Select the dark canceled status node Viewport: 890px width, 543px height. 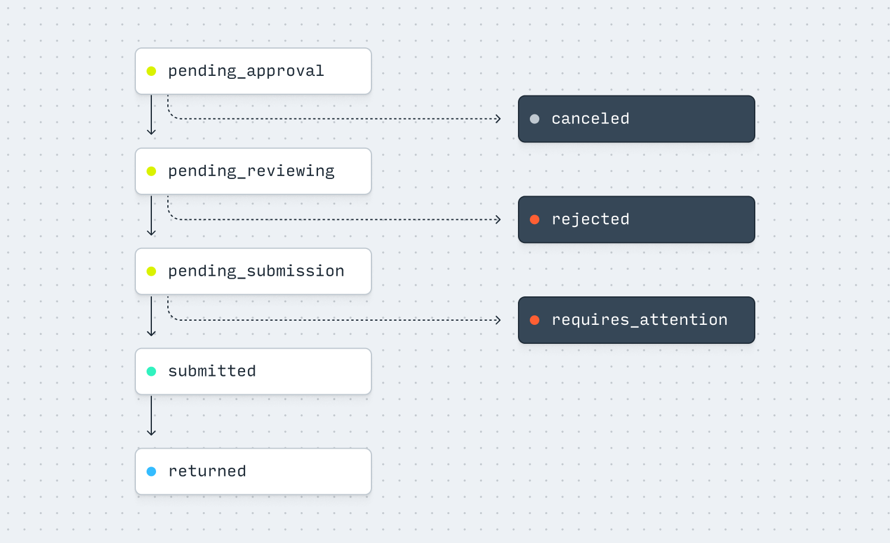tap(637, 119)
